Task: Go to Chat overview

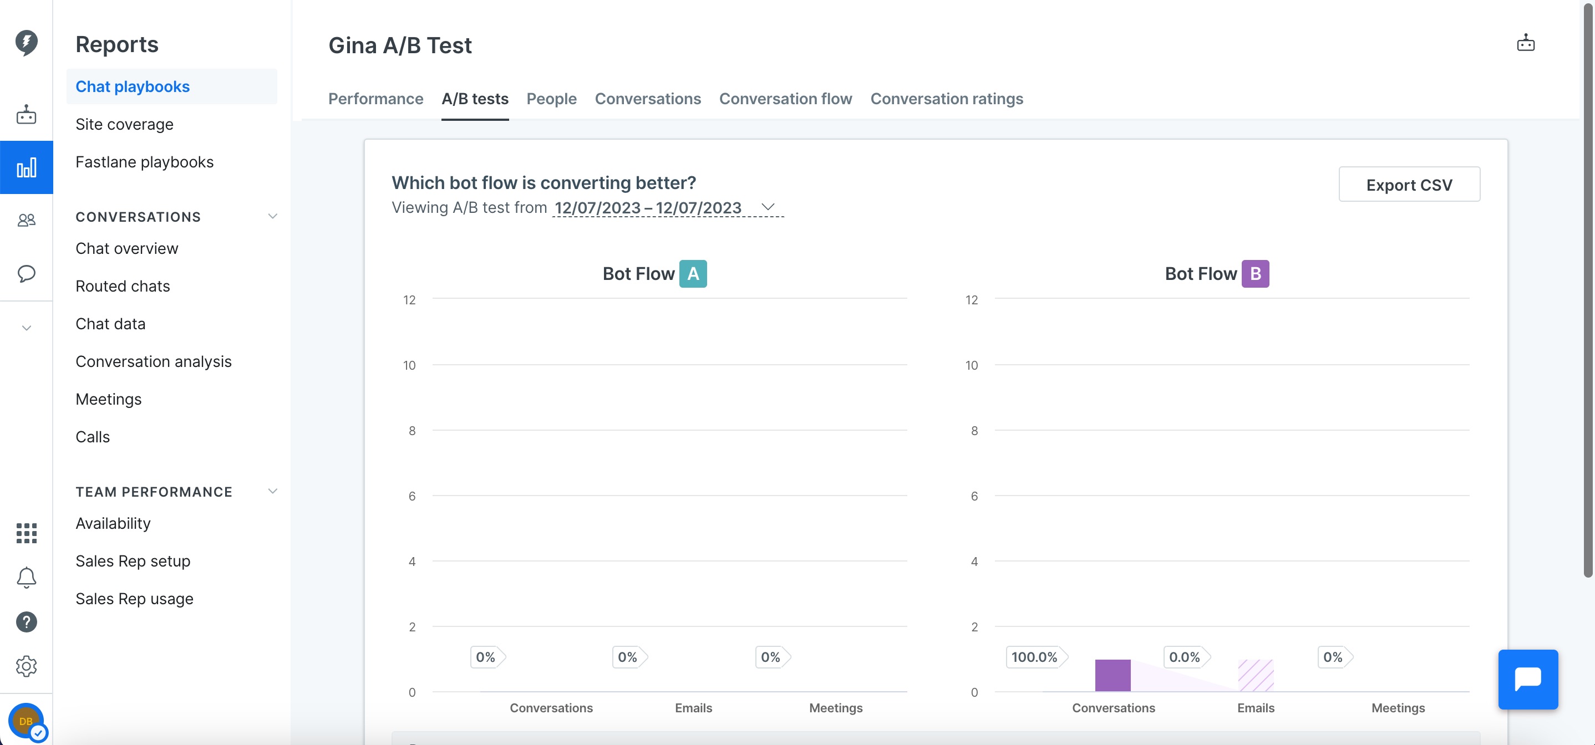Action: point(126,249)
